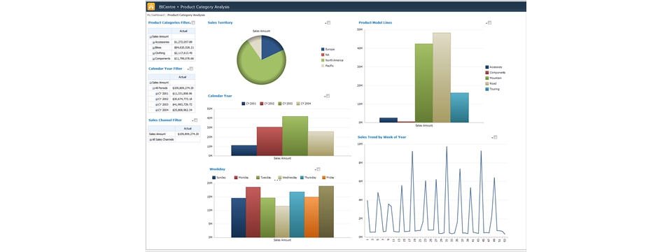Screen dimensions: 672x252
Task: Click the Friday legend swatch
Action: click(x=324, y=177)
